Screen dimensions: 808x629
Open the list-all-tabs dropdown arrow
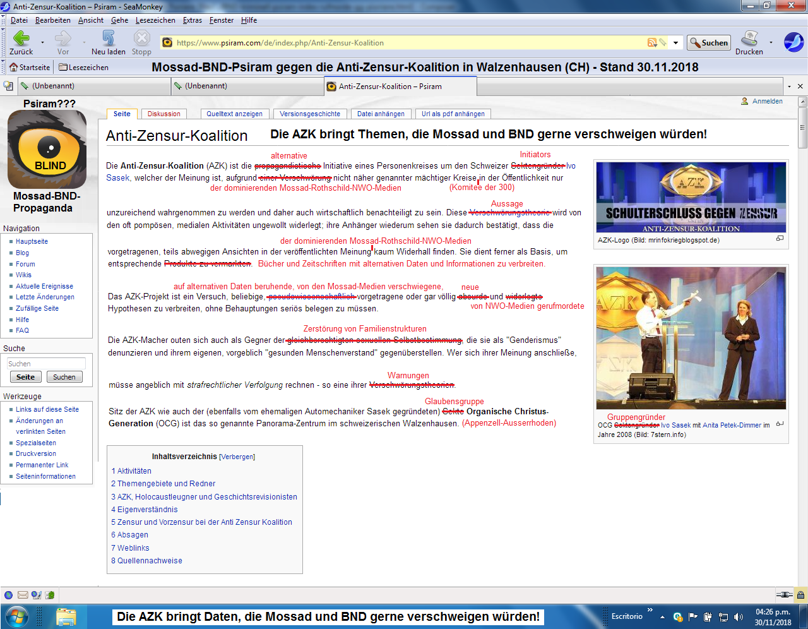789,87
